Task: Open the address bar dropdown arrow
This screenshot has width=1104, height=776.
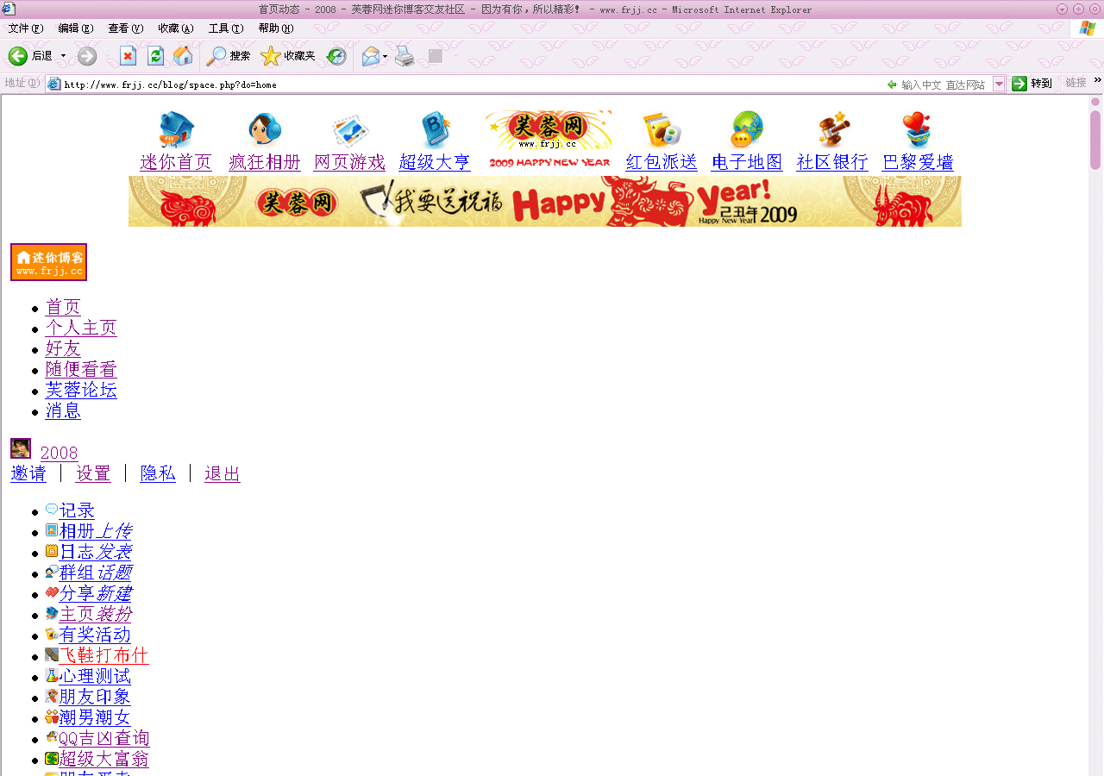Action: [999, 84]
